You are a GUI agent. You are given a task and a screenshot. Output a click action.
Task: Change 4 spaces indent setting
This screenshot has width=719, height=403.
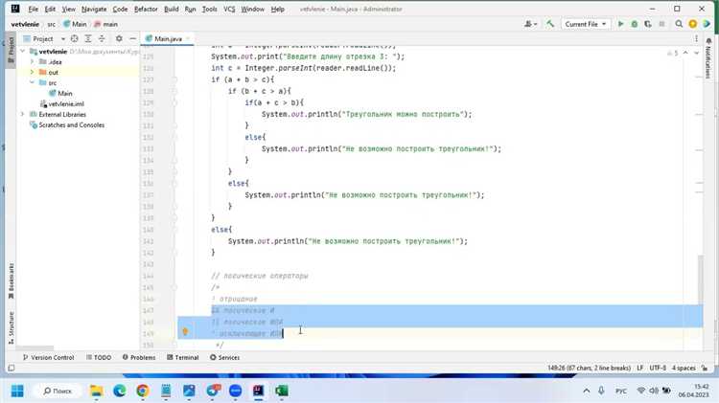pos(684,368)
